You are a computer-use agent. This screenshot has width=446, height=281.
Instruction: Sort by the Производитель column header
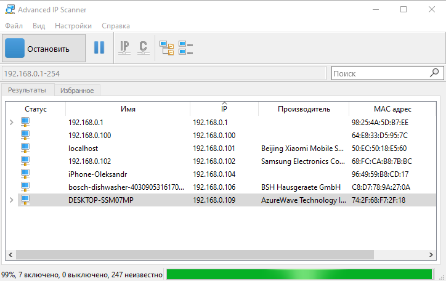click(304, 109)
